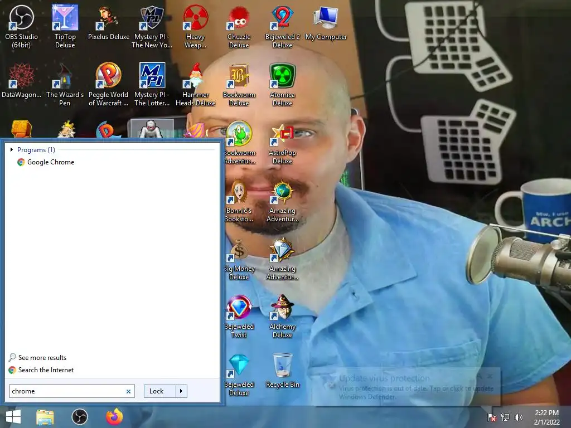Collapse the Programs (1) results group
Viewport: 571px width, 428px height.
(12, 149)
